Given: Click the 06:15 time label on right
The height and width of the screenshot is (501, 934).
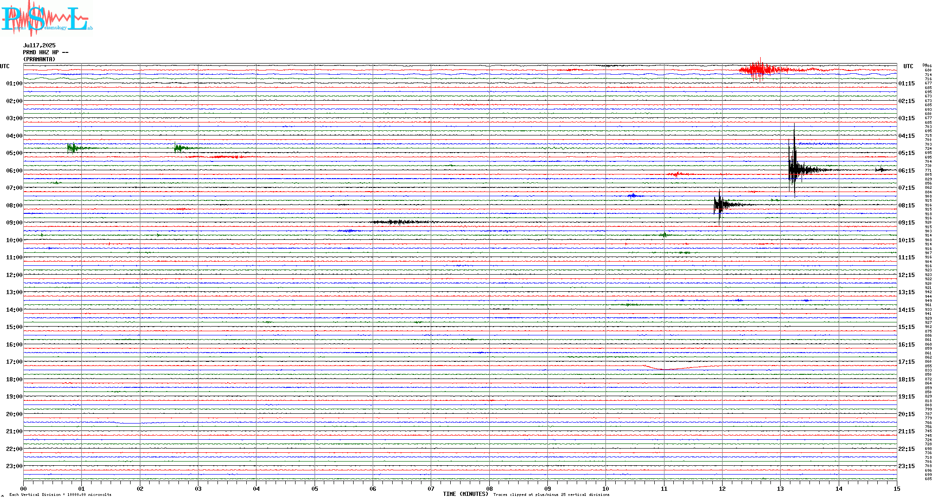Looking at the screenshot, I should 907,171.
